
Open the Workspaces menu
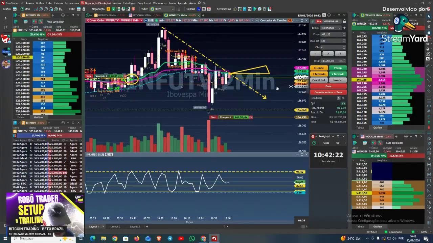coord(160,3)
